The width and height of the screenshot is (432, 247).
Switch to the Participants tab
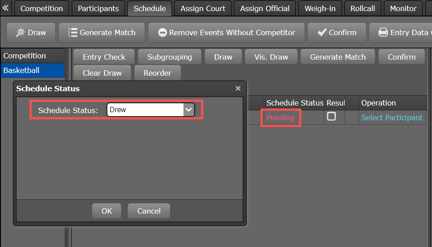tap(98, 8)
